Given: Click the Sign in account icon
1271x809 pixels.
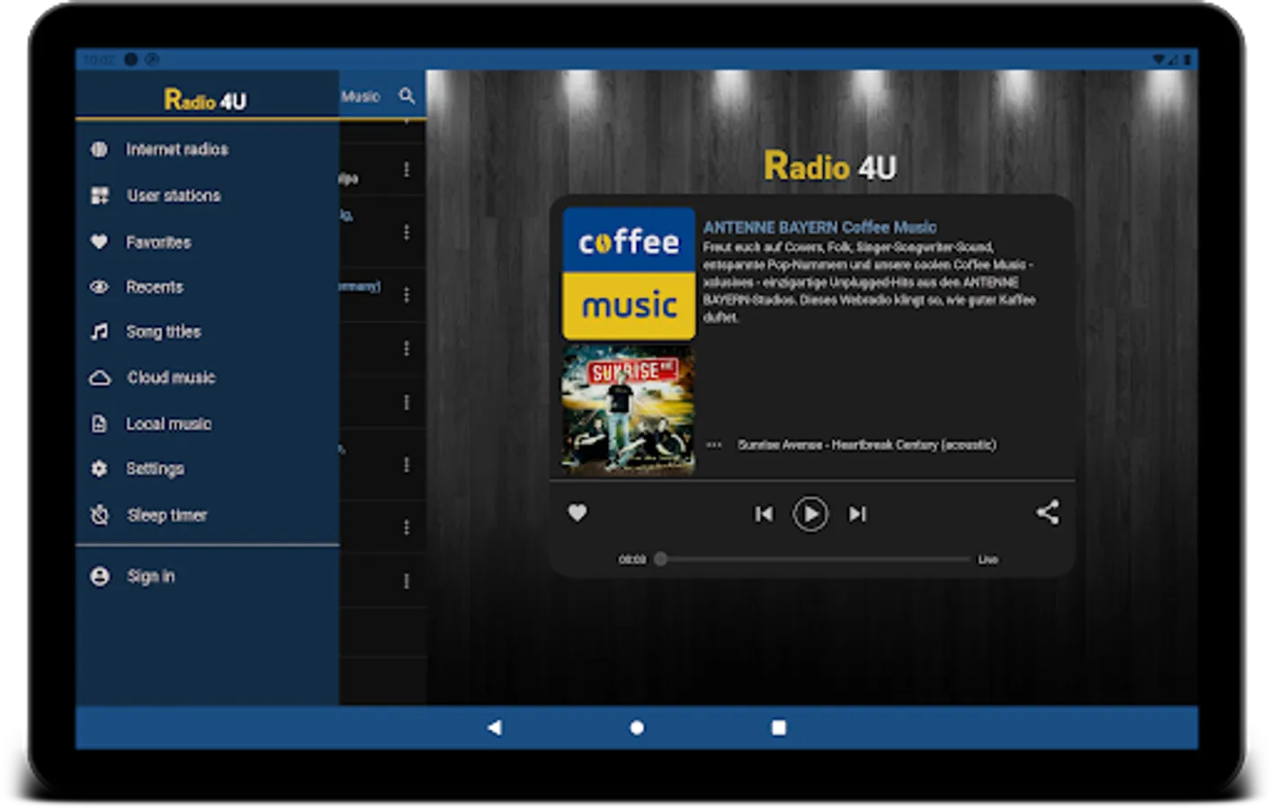Looking at the screenshot, I should 100,576.
